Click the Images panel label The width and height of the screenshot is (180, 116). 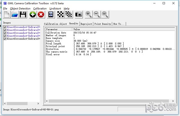(7, 23)
